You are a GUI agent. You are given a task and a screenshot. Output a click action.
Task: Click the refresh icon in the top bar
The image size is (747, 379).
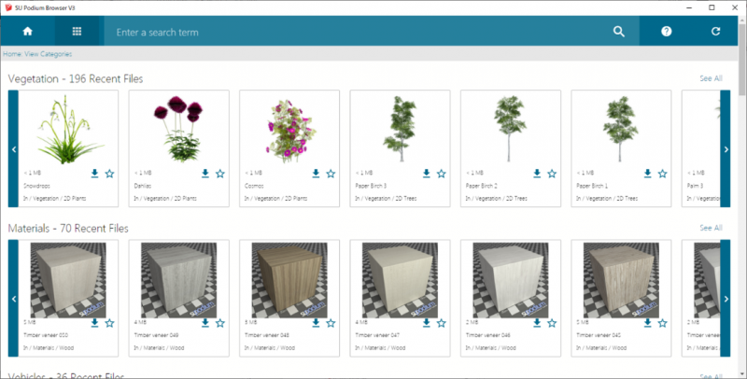tap(715, 32)
